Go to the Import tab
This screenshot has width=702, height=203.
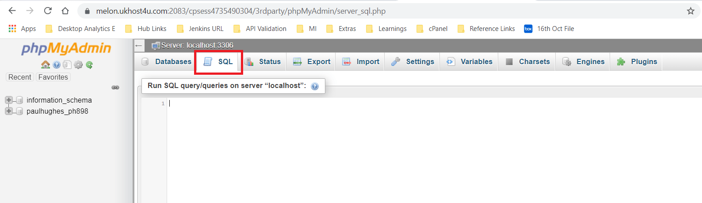click(361, 62)
